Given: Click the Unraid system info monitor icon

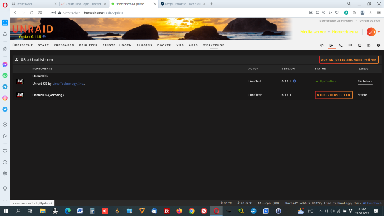Looking at the screenshot, I should [359, 45].
